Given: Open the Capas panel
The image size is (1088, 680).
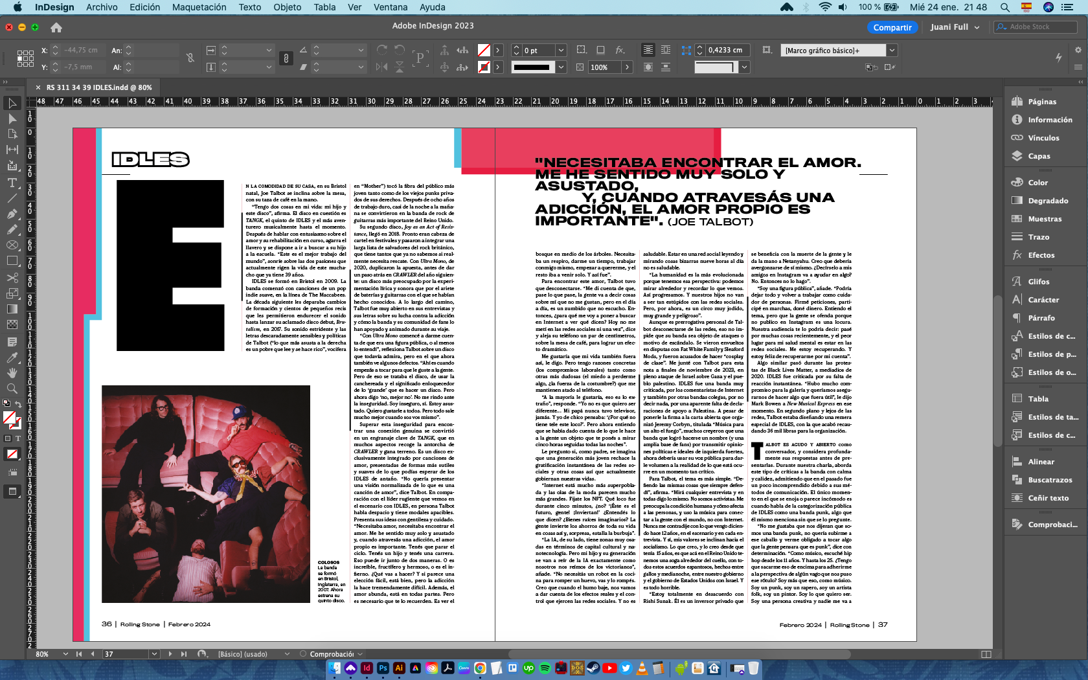Looking at the screenshot, I should [x=1039, y=156].
